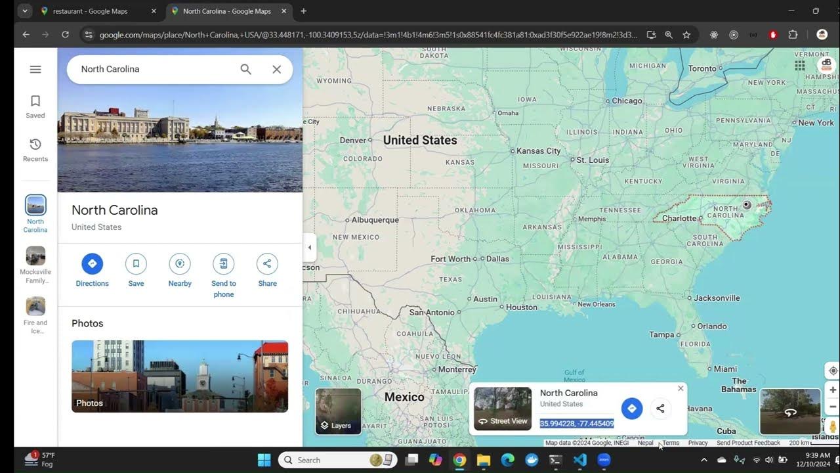Click the Nearby button
The image size is (840, 473).
click(180, 271)
